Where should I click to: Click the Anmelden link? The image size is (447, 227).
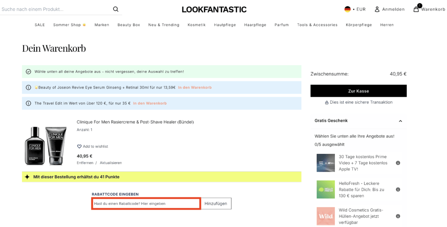pos(393,10)
